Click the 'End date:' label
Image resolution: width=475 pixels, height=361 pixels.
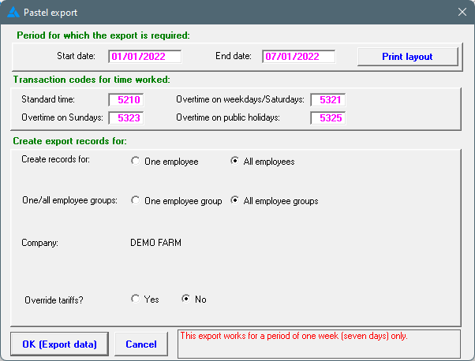(x=234, y=56)
